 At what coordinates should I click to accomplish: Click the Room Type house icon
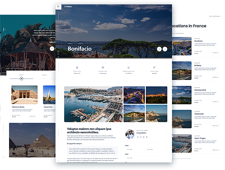point(77,67)
